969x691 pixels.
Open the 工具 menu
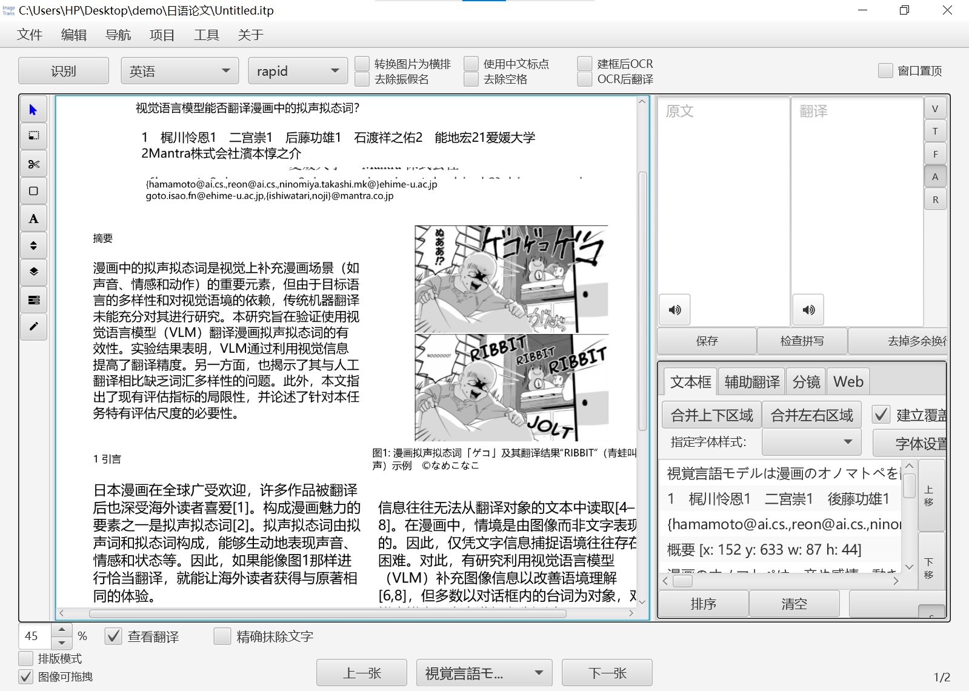coord(207,35)
